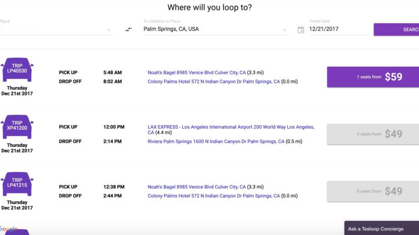This screenshot has width=419, height=235.
Task: Select the 1 seats from $59 button
Action: (x=373, y=77)
